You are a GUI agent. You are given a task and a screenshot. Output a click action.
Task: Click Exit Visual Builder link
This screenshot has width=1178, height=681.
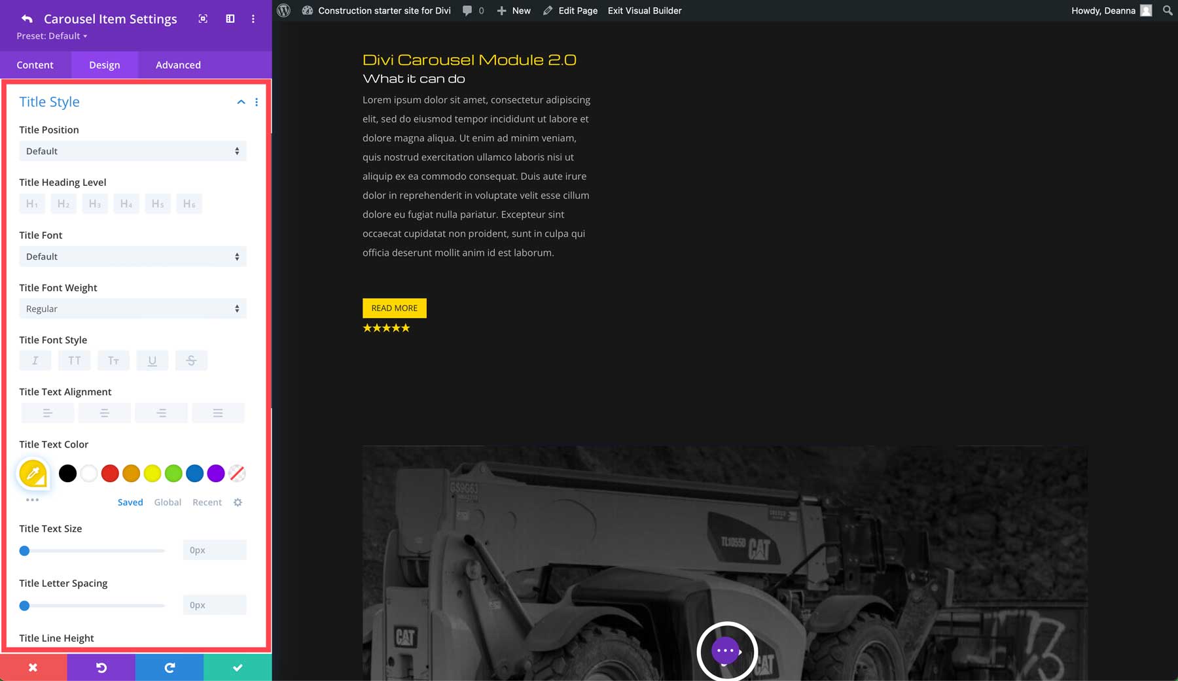pyautogui.click(x=644, y=10)
